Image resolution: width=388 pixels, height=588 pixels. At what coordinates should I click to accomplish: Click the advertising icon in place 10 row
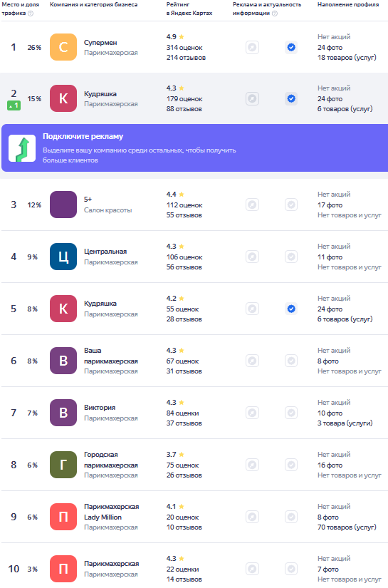click(x=253, y=569)
